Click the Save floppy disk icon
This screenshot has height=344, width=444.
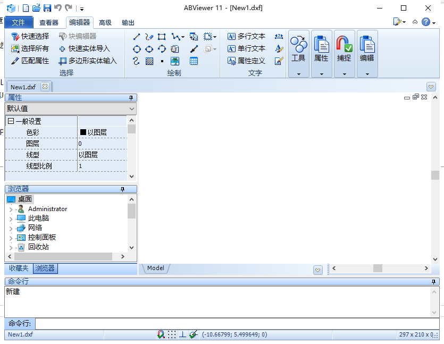(x=47, y=8)
